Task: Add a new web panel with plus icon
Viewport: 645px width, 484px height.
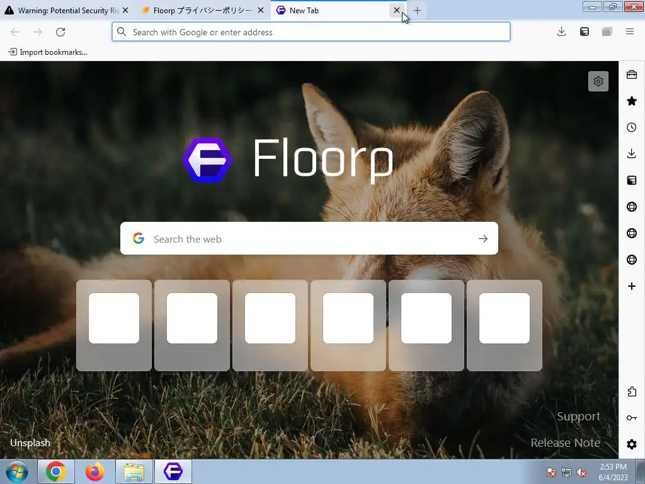Action: click(631, 286)
